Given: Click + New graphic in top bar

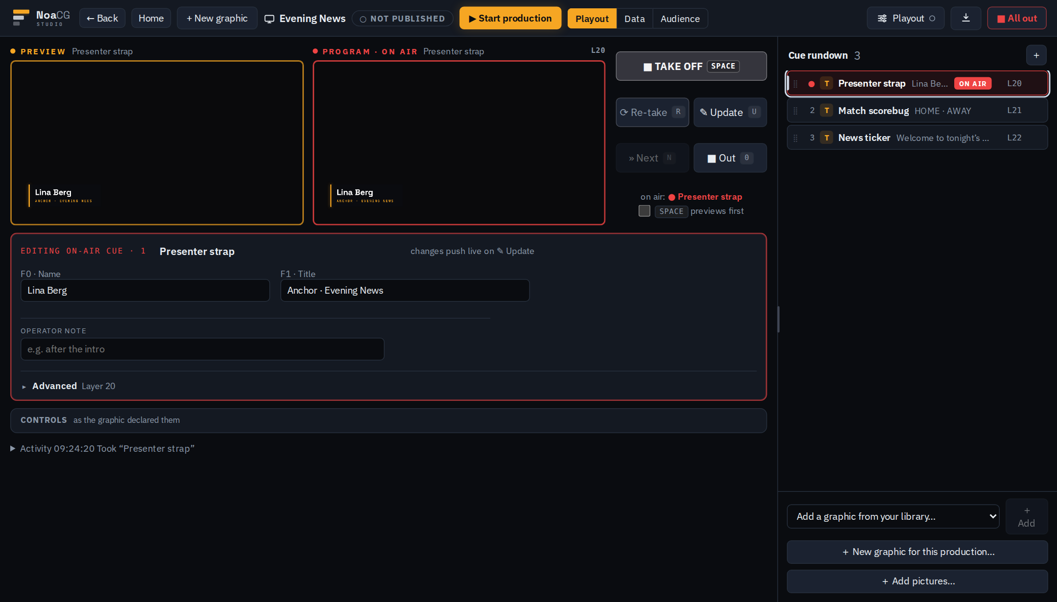Looking at the screenshot, I should coord(217,18).
